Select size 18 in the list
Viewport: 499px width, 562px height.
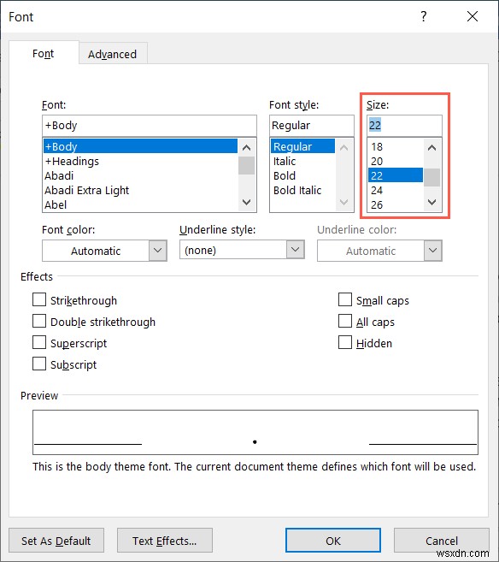coord(396,146)
